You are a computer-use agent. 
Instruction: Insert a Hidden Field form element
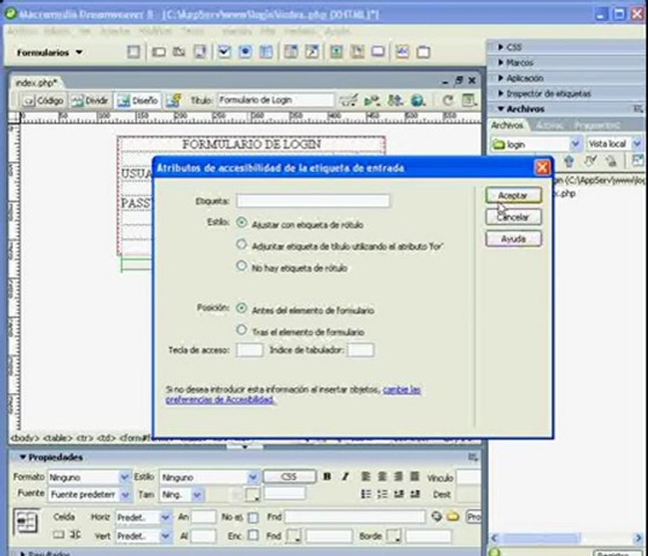click(x=179, y=53)
